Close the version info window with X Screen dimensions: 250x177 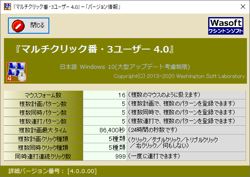pos(243,7)
